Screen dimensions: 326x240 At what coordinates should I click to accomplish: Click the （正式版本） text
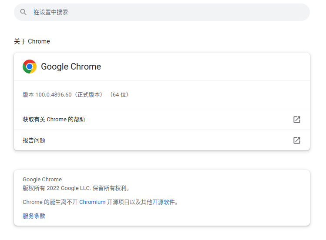pos(89,95)
